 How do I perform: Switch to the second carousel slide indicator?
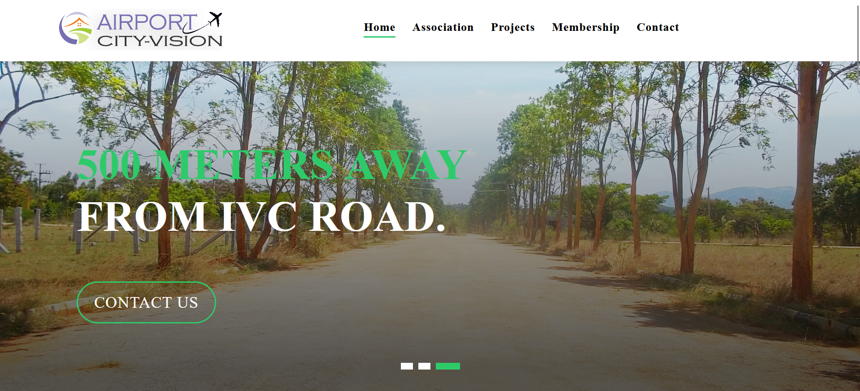tap(424, 366)
